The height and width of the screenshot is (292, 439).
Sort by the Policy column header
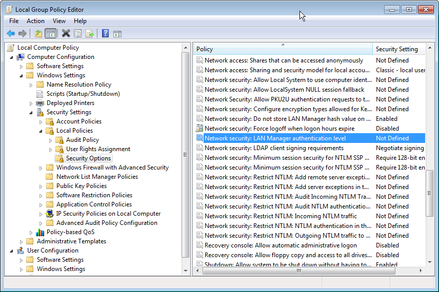coord(282,49)
